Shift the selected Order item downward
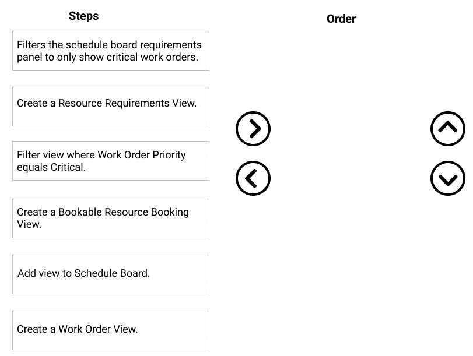This screenshot has width=473, height=356. click(x=447, y=178)
